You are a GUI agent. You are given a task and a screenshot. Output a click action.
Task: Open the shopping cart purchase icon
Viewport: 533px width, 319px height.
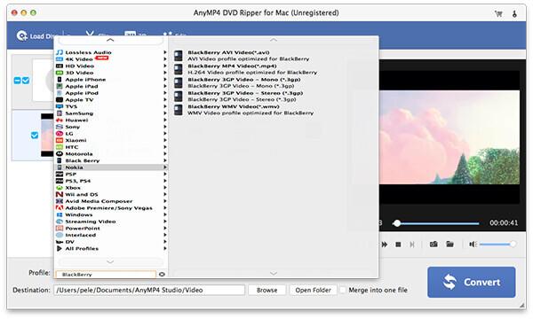[498, 13]
